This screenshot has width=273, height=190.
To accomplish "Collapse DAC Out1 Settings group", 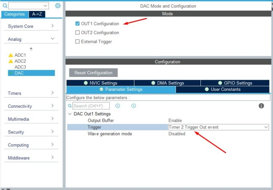I will coord(70,114).
